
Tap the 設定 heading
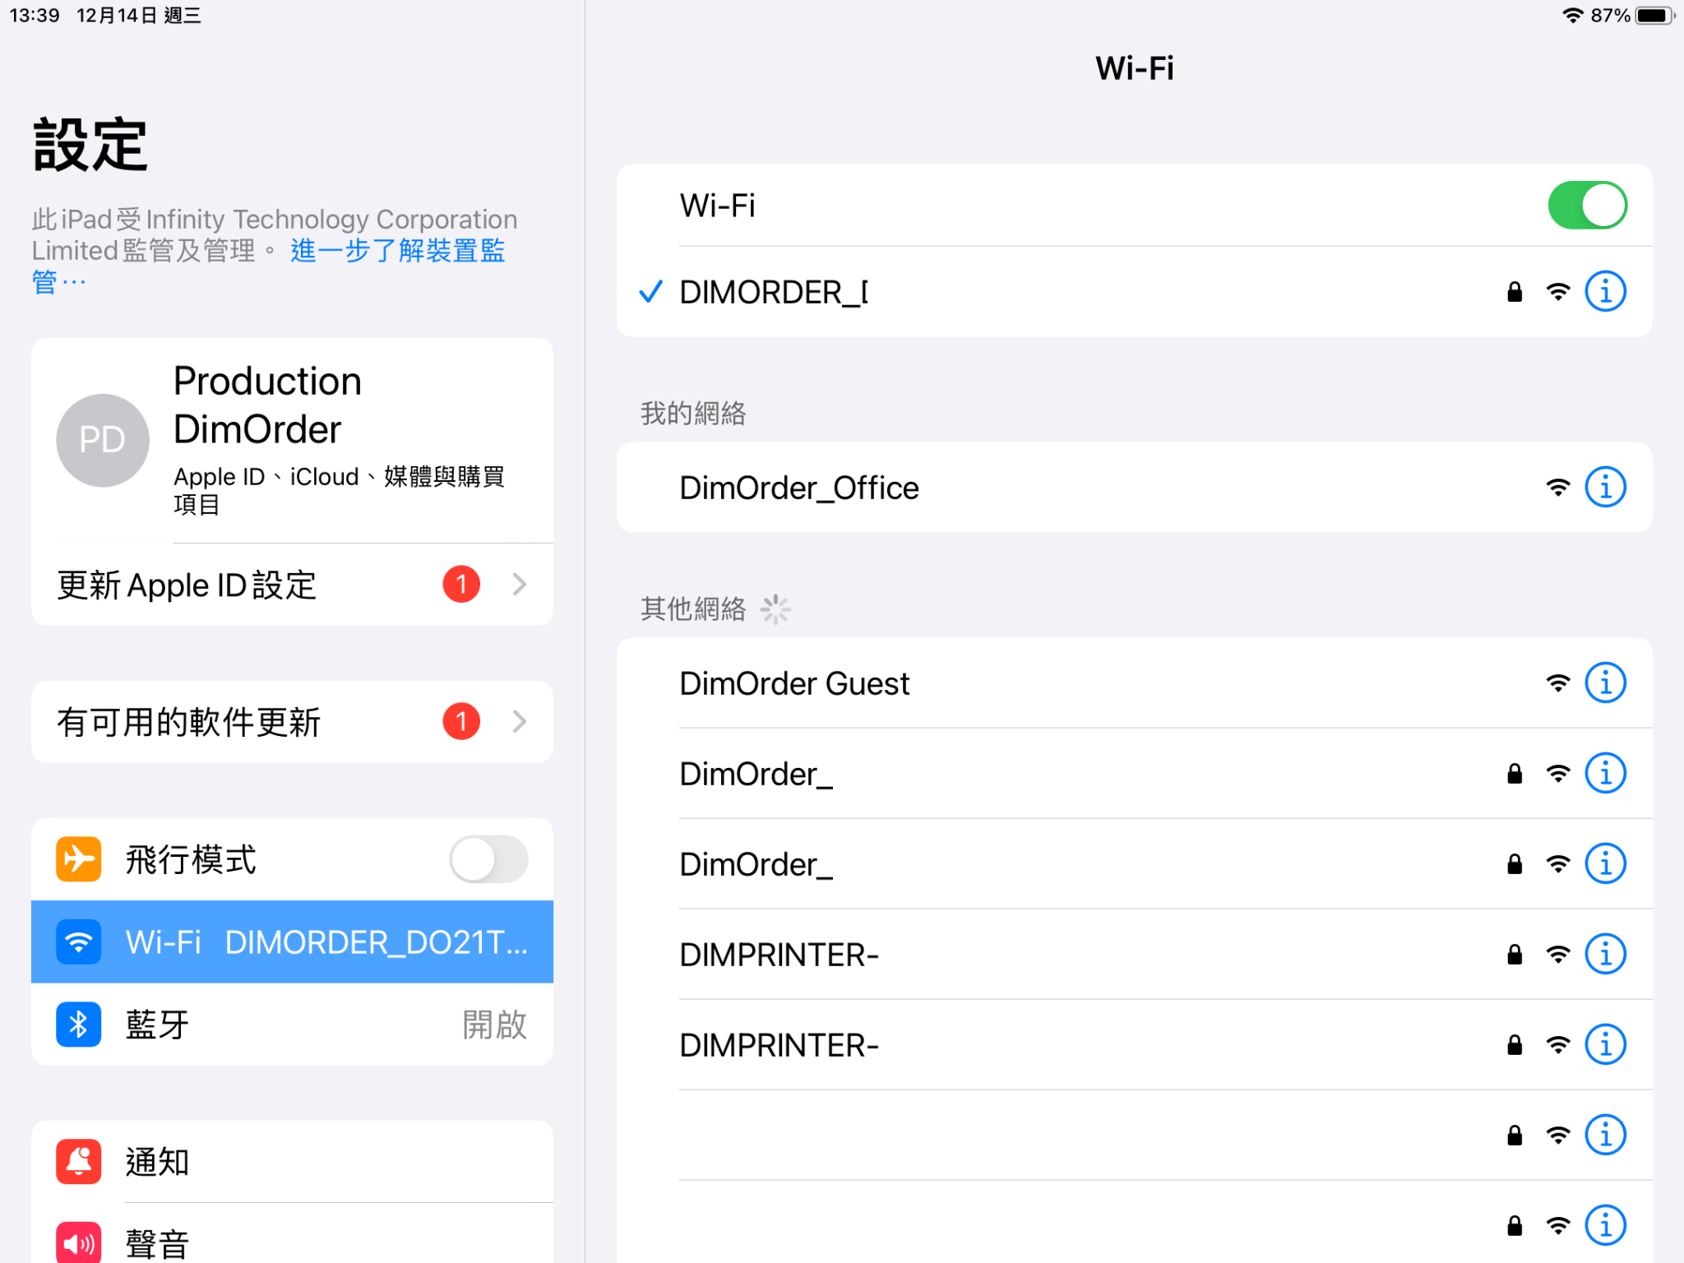click(90, 145)
